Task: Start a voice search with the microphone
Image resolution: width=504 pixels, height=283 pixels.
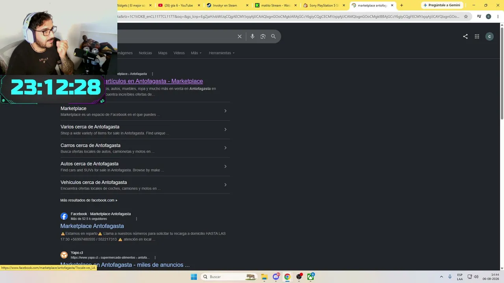Action: 252,37
